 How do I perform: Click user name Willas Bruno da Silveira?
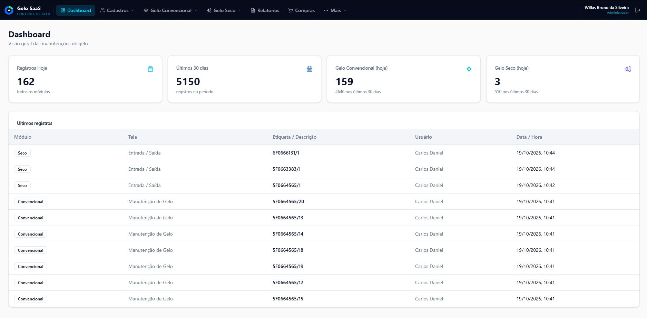click(x=606, y=8)
